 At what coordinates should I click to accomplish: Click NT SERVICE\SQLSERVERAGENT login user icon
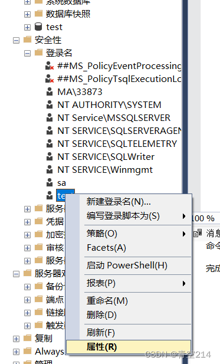(50, 131)
